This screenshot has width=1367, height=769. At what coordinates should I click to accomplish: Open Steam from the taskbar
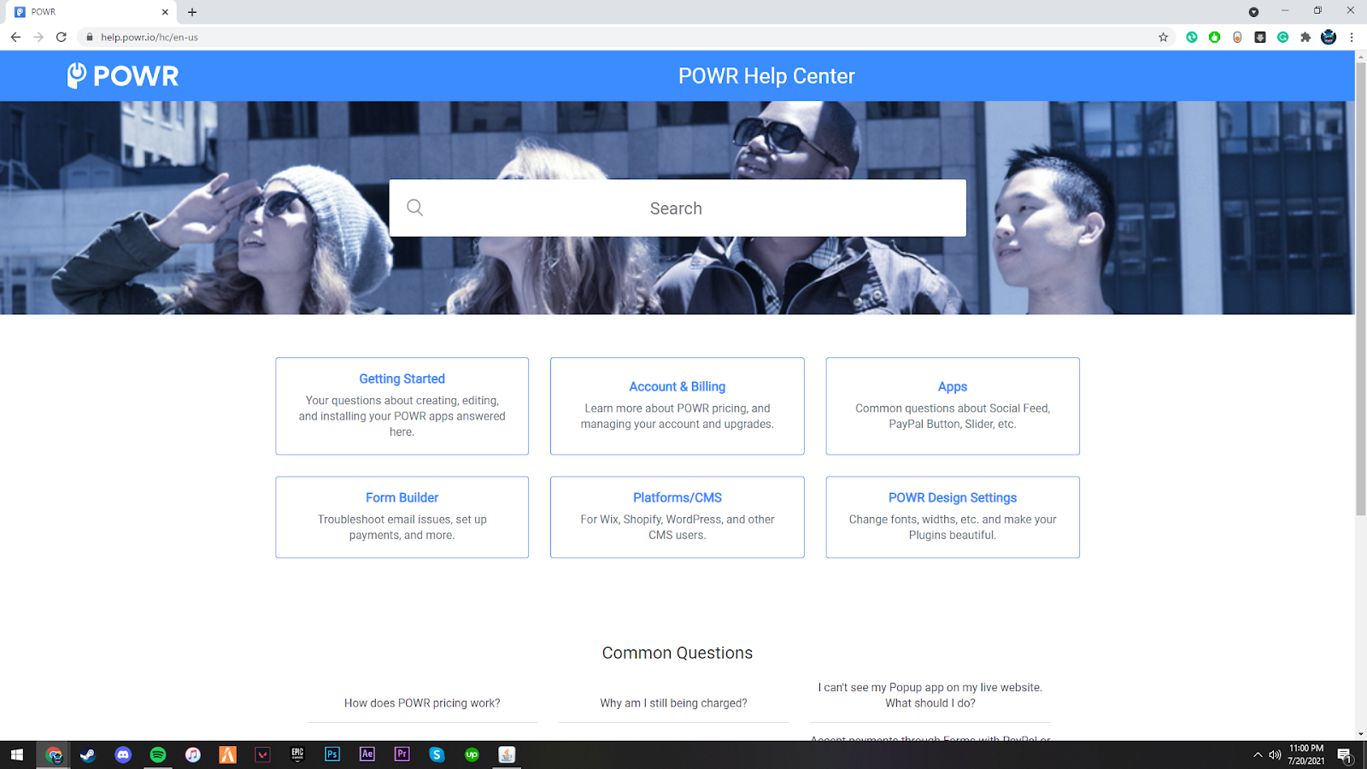pos(88,754)
